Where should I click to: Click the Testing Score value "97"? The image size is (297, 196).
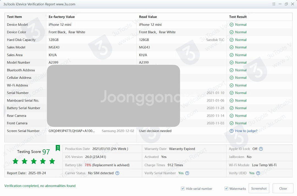tap(46, 152)
